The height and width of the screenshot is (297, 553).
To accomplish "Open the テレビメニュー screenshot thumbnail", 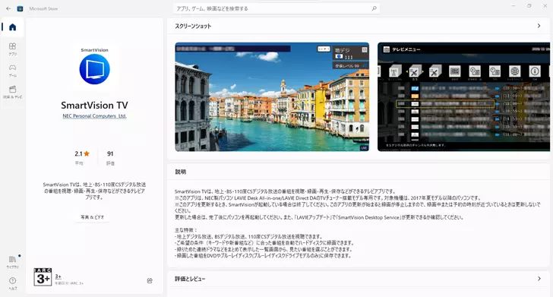I will coord(464,97).
